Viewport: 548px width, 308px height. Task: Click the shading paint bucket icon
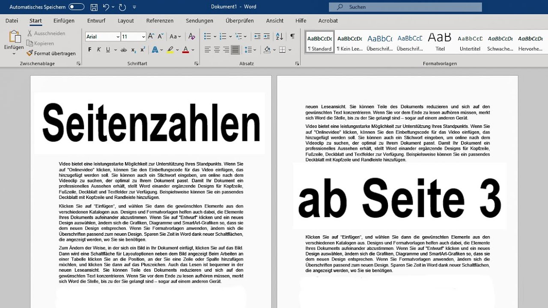tap(267, 50)
